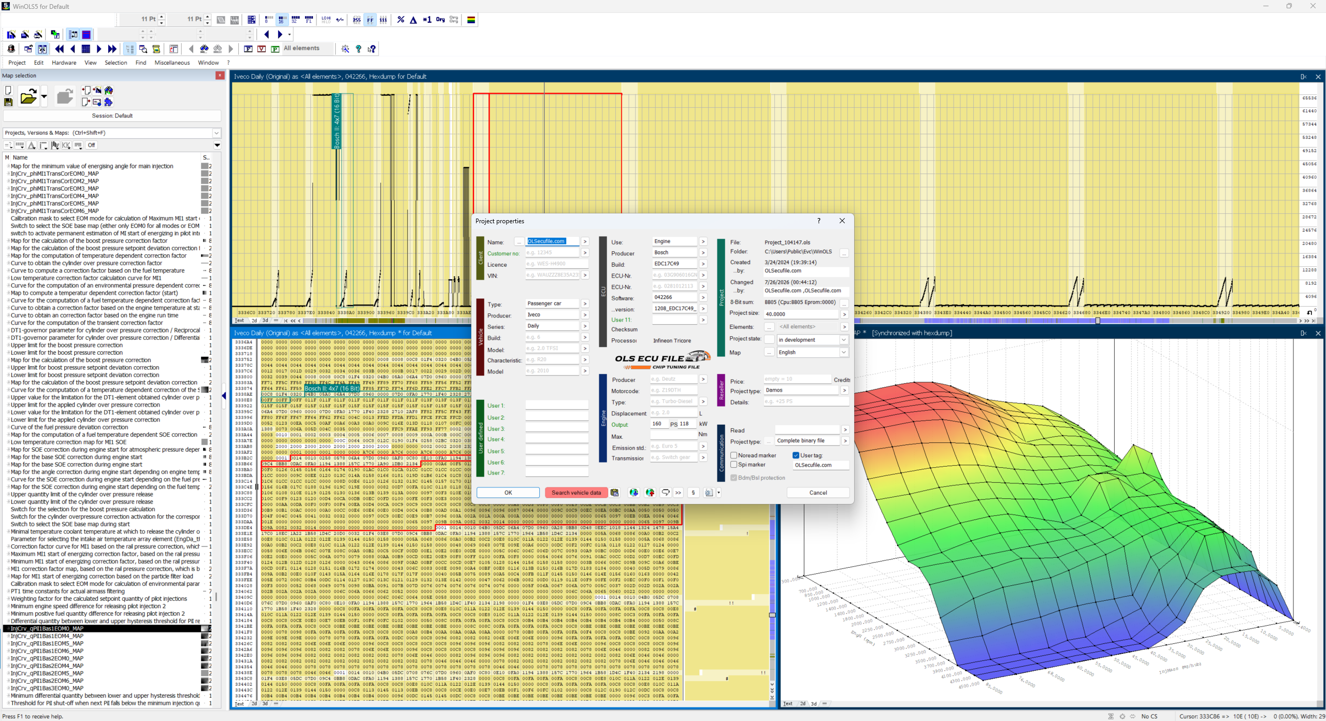Viewport: 1326px width, 721px height.
Task: Click the scroll icon in main toolbar
Action: point(156,49)
